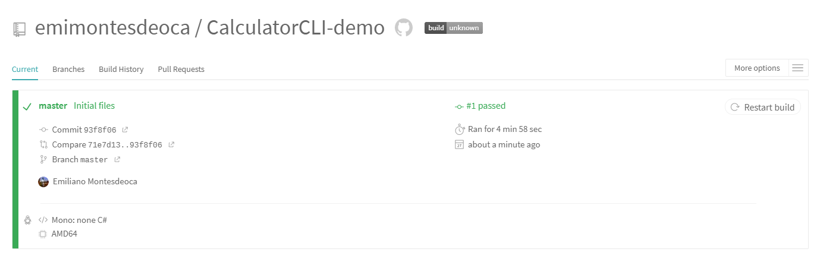The width and height of the screenshot is (817, 255).
Task: Open external link beside Commit 93f8f06
Action: [125, 130]
